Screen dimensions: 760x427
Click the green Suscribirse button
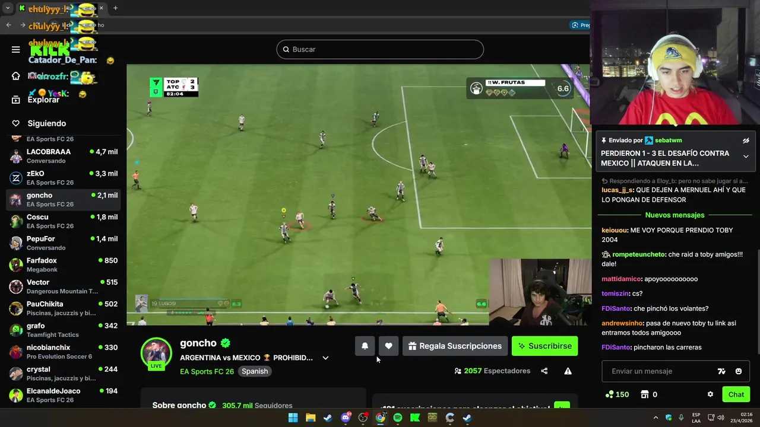click(544, 346)
